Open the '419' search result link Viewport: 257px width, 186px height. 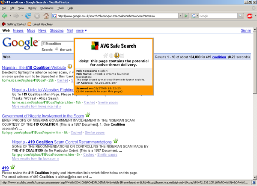point(5,168)
